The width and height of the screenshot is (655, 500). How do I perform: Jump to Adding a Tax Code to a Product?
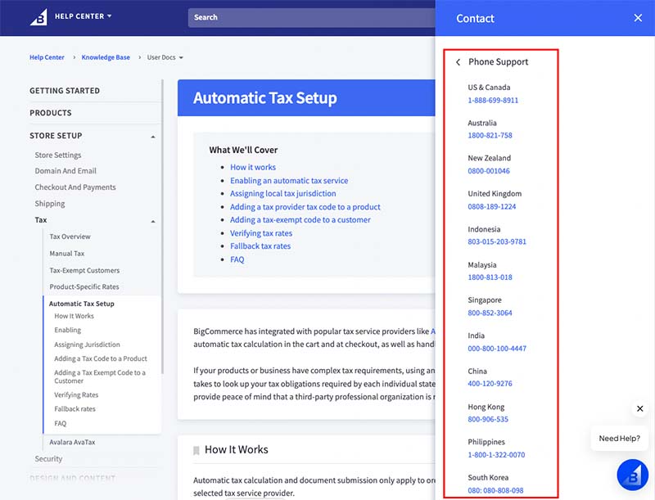[101, 358]
